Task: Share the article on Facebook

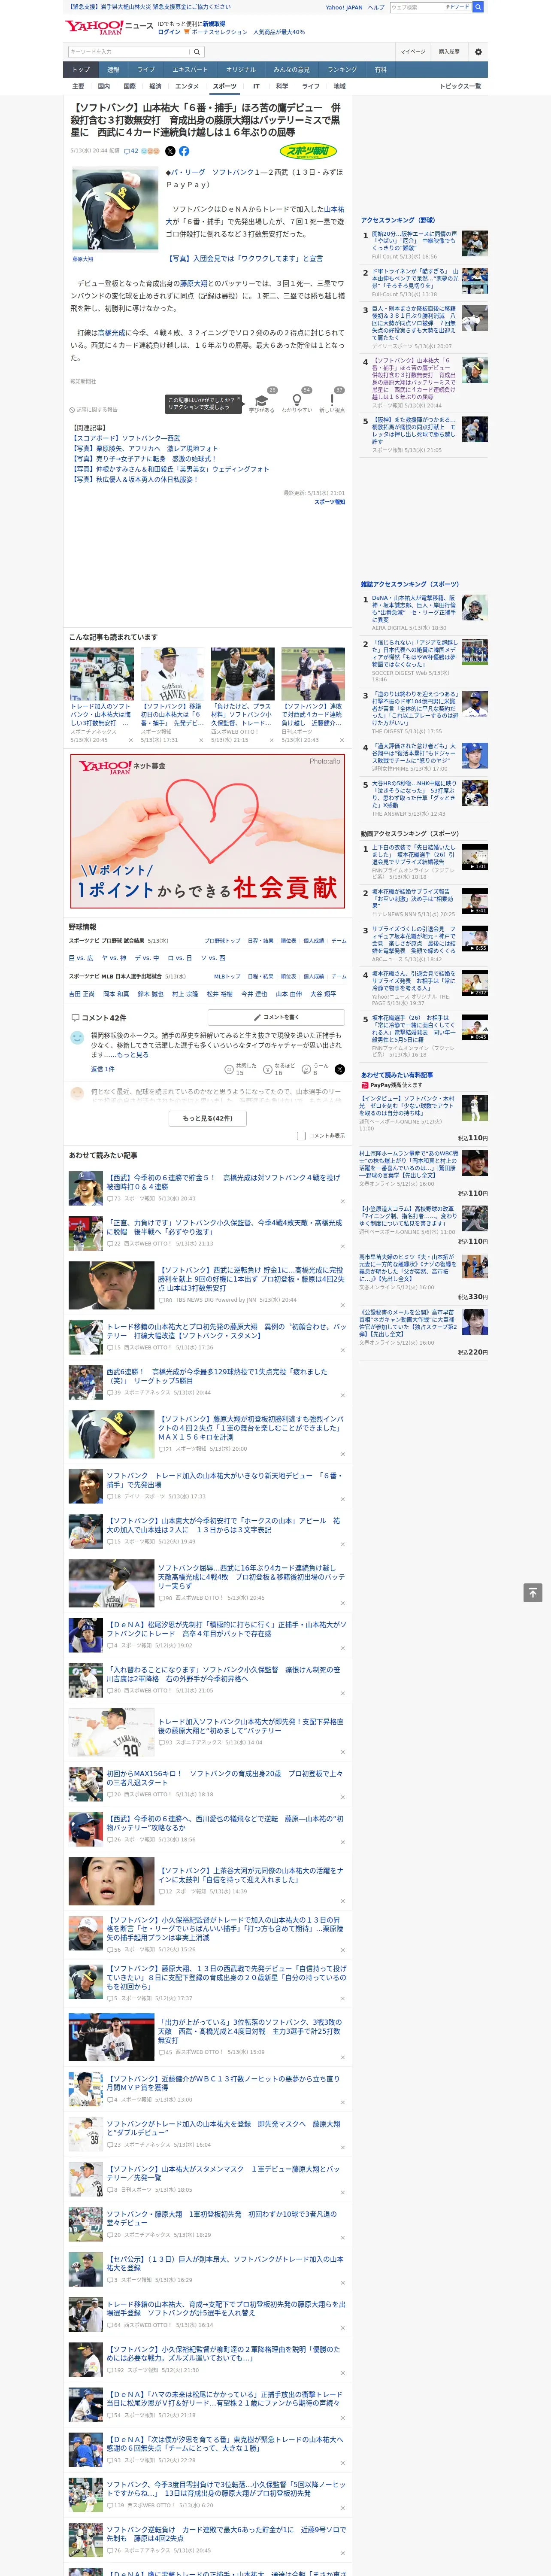Action: click(x=184, y=151)
